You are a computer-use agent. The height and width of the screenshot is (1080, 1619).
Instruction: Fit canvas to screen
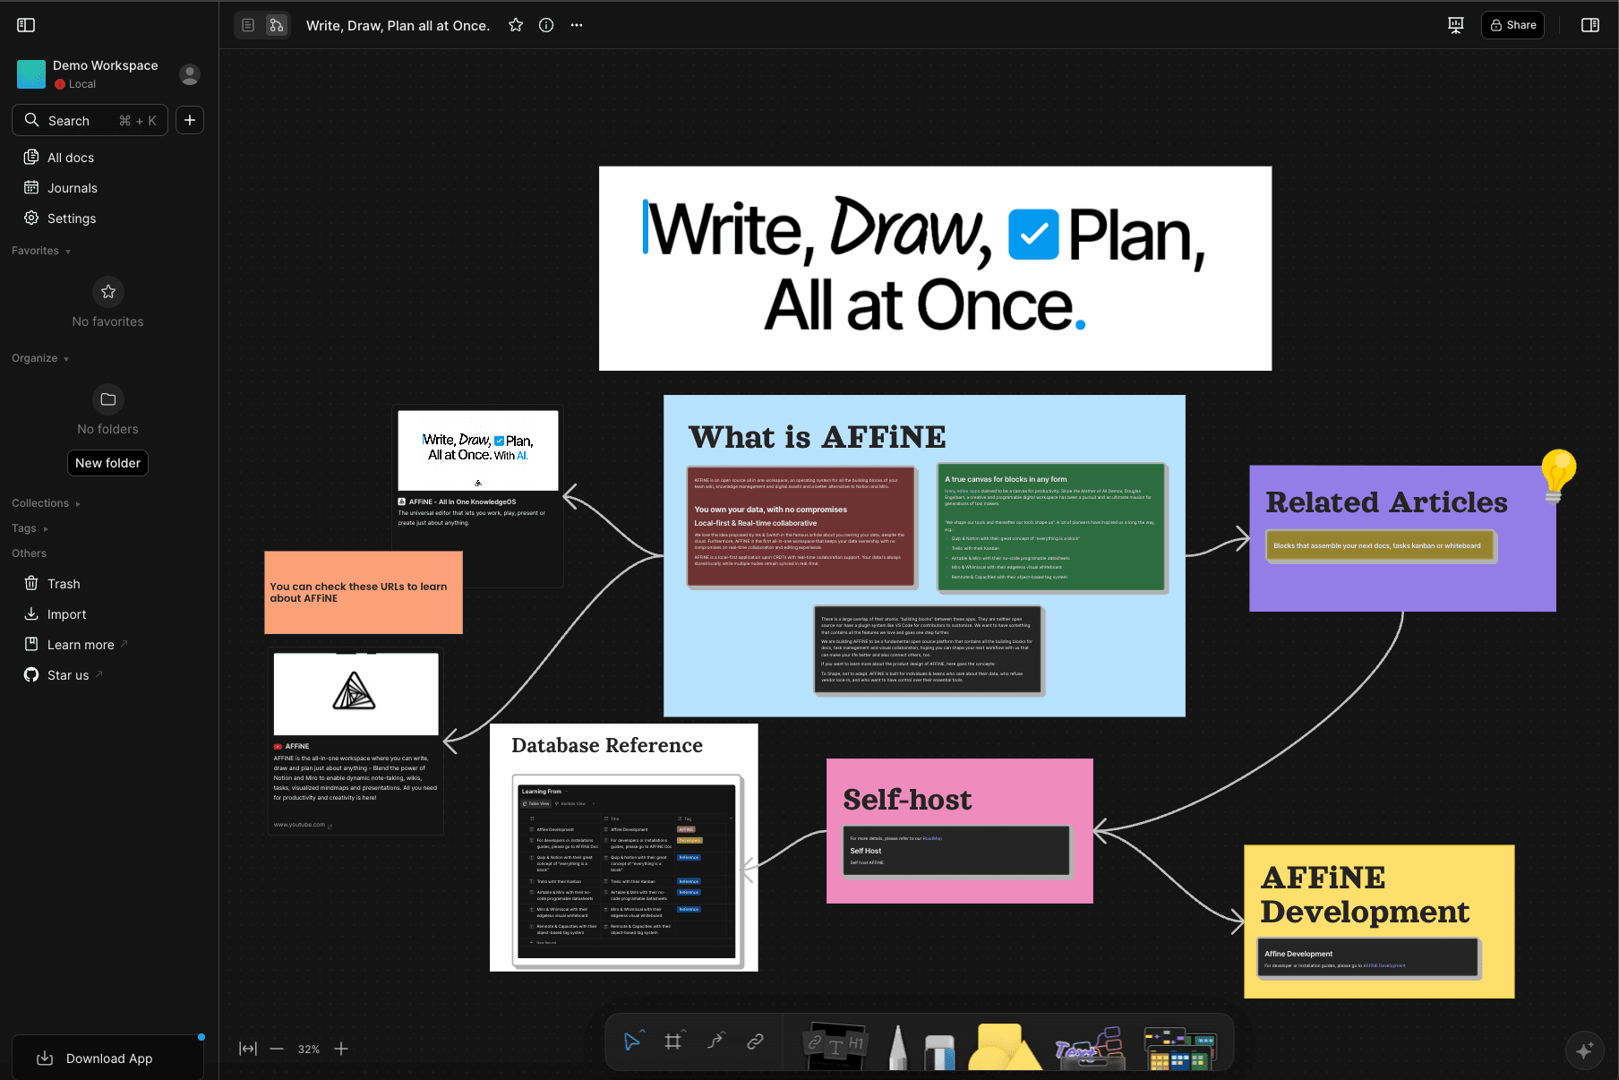248,1049
